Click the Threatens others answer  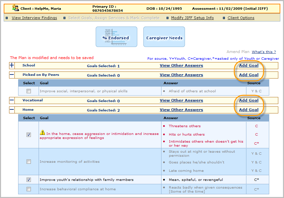click(x=185, y=126)
